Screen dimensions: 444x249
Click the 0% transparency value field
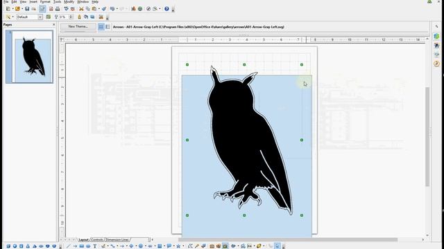click(x=64, y=17)
